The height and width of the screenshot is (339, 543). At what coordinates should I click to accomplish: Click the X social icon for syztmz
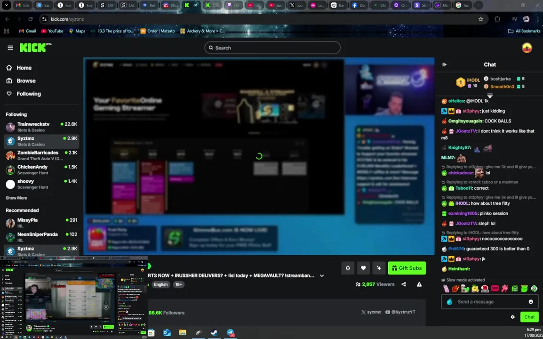click(x=363, y=312)
